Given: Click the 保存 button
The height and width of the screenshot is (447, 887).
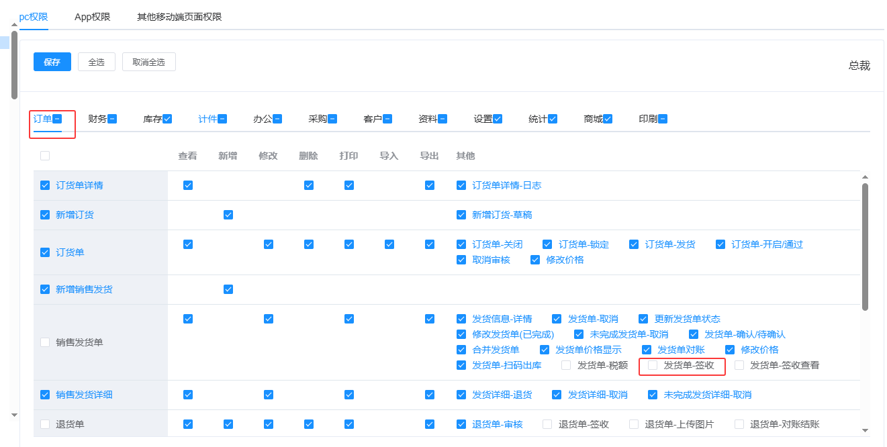Looking at the screenshot, I should [x=52, y=62].
